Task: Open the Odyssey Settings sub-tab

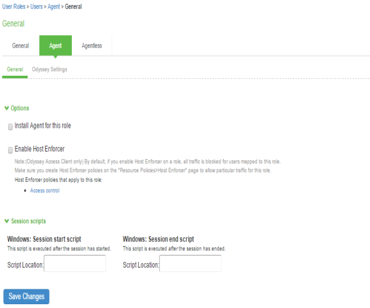Action: (x=49, y=69)
